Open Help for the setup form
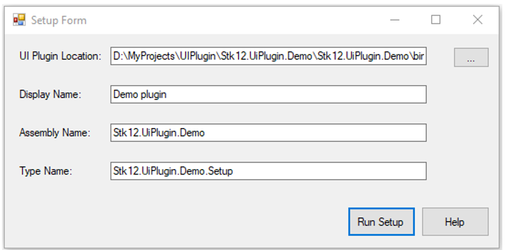Viewport: 505px width, 250px height. click(455, 221)
